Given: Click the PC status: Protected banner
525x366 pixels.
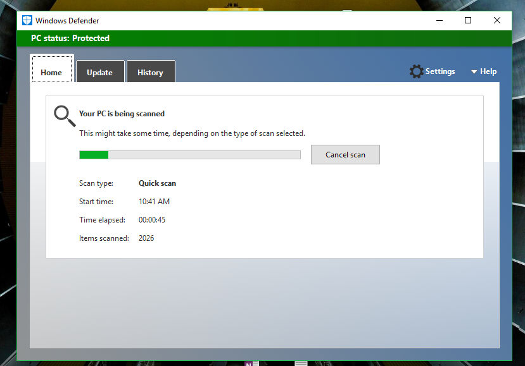Looking at the screenshot, I should (x=264, y=39).
